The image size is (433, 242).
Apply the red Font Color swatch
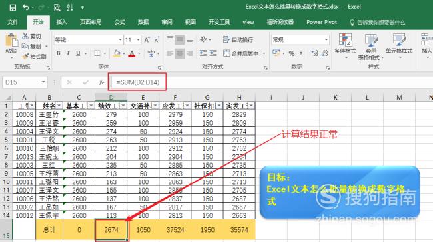tap(132, 53)
